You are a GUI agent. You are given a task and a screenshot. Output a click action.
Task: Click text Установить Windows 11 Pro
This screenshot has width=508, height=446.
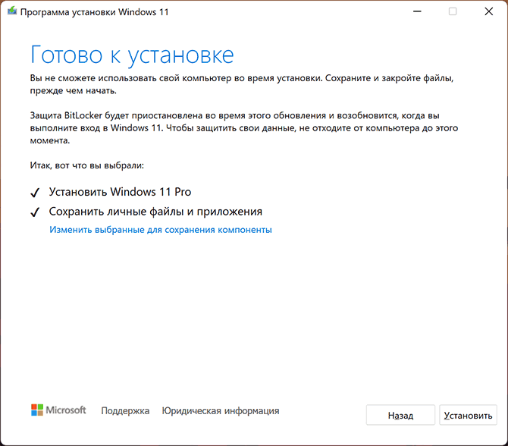120,192
